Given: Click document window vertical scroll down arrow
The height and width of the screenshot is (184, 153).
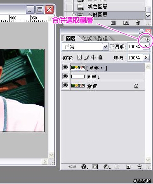Looking at the screenshot, I should [x=52, y=154].
